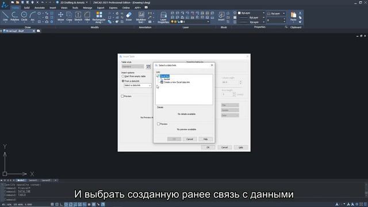Select the 'Excel link' tree item
368x207 pixels.
pyautogui.click(x=164, y=76)
